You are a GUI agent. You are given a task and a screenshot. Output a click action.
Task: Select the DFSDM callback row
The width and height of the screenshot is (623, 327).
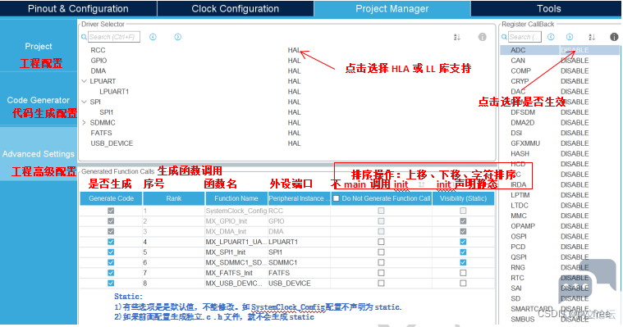click(560, 112)
